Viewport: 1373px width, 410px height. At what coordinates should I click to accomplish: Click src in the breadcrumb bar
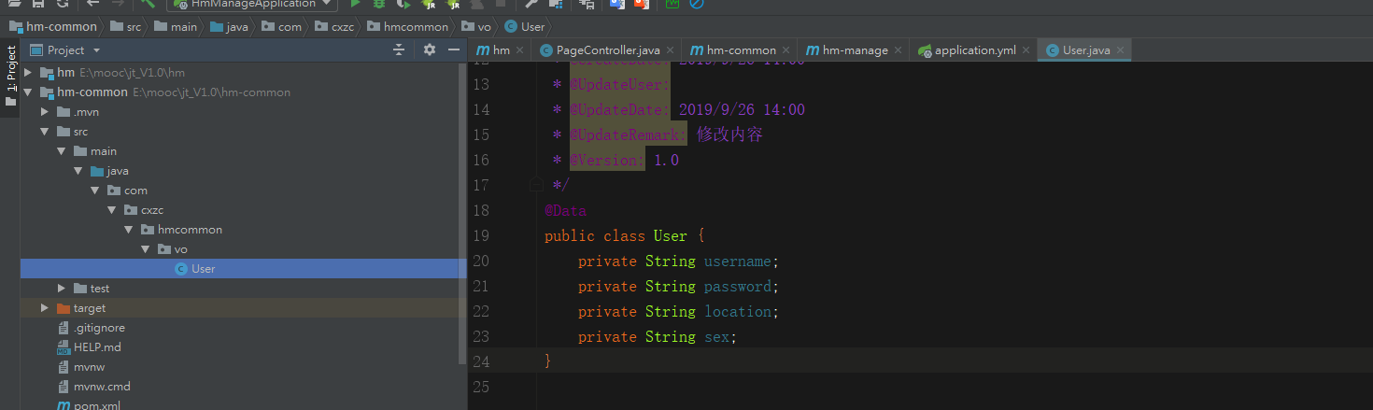point(126,26)
